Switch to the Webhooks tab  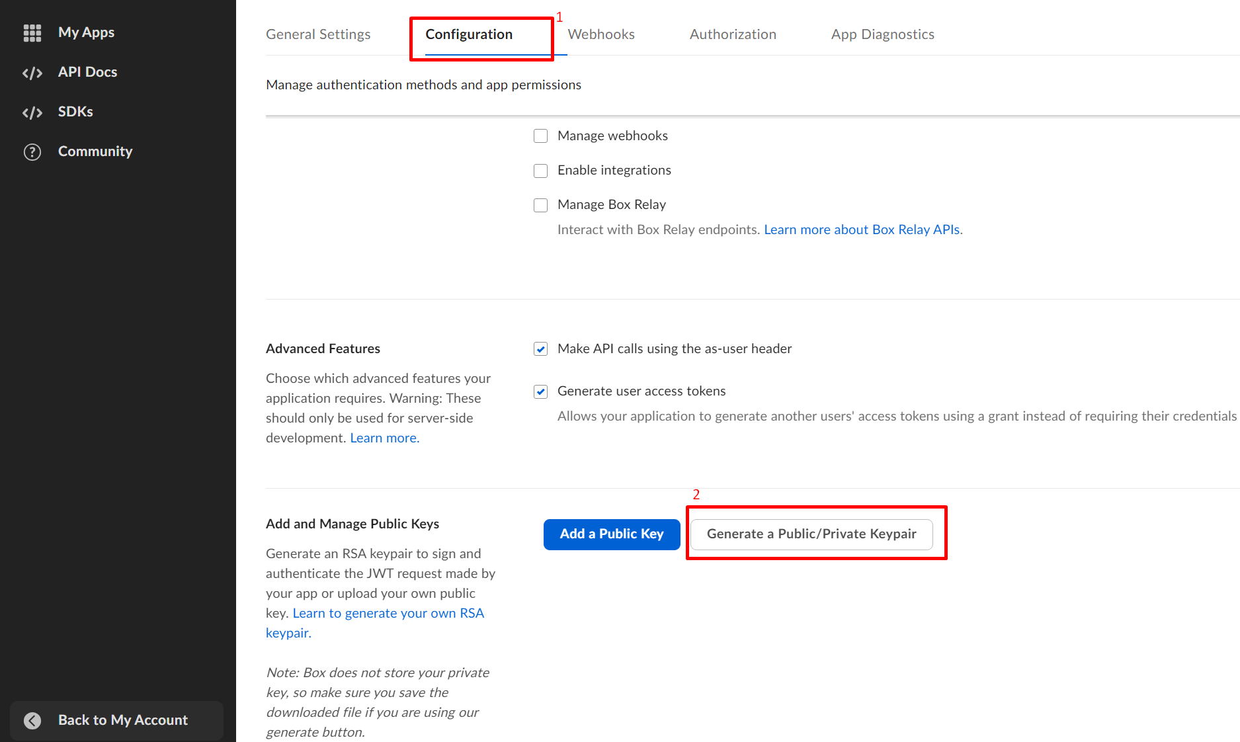pyautogui.click(x=600, y=34)
